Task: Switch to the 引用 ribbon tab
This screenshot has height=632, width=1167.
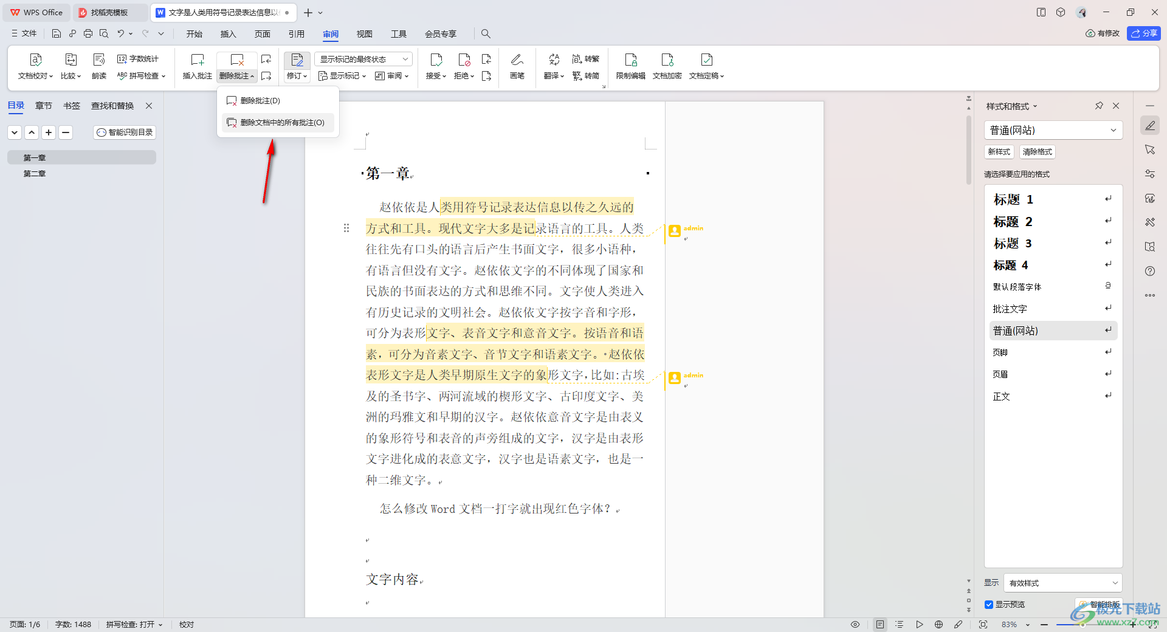Action: tap(297, 34)
